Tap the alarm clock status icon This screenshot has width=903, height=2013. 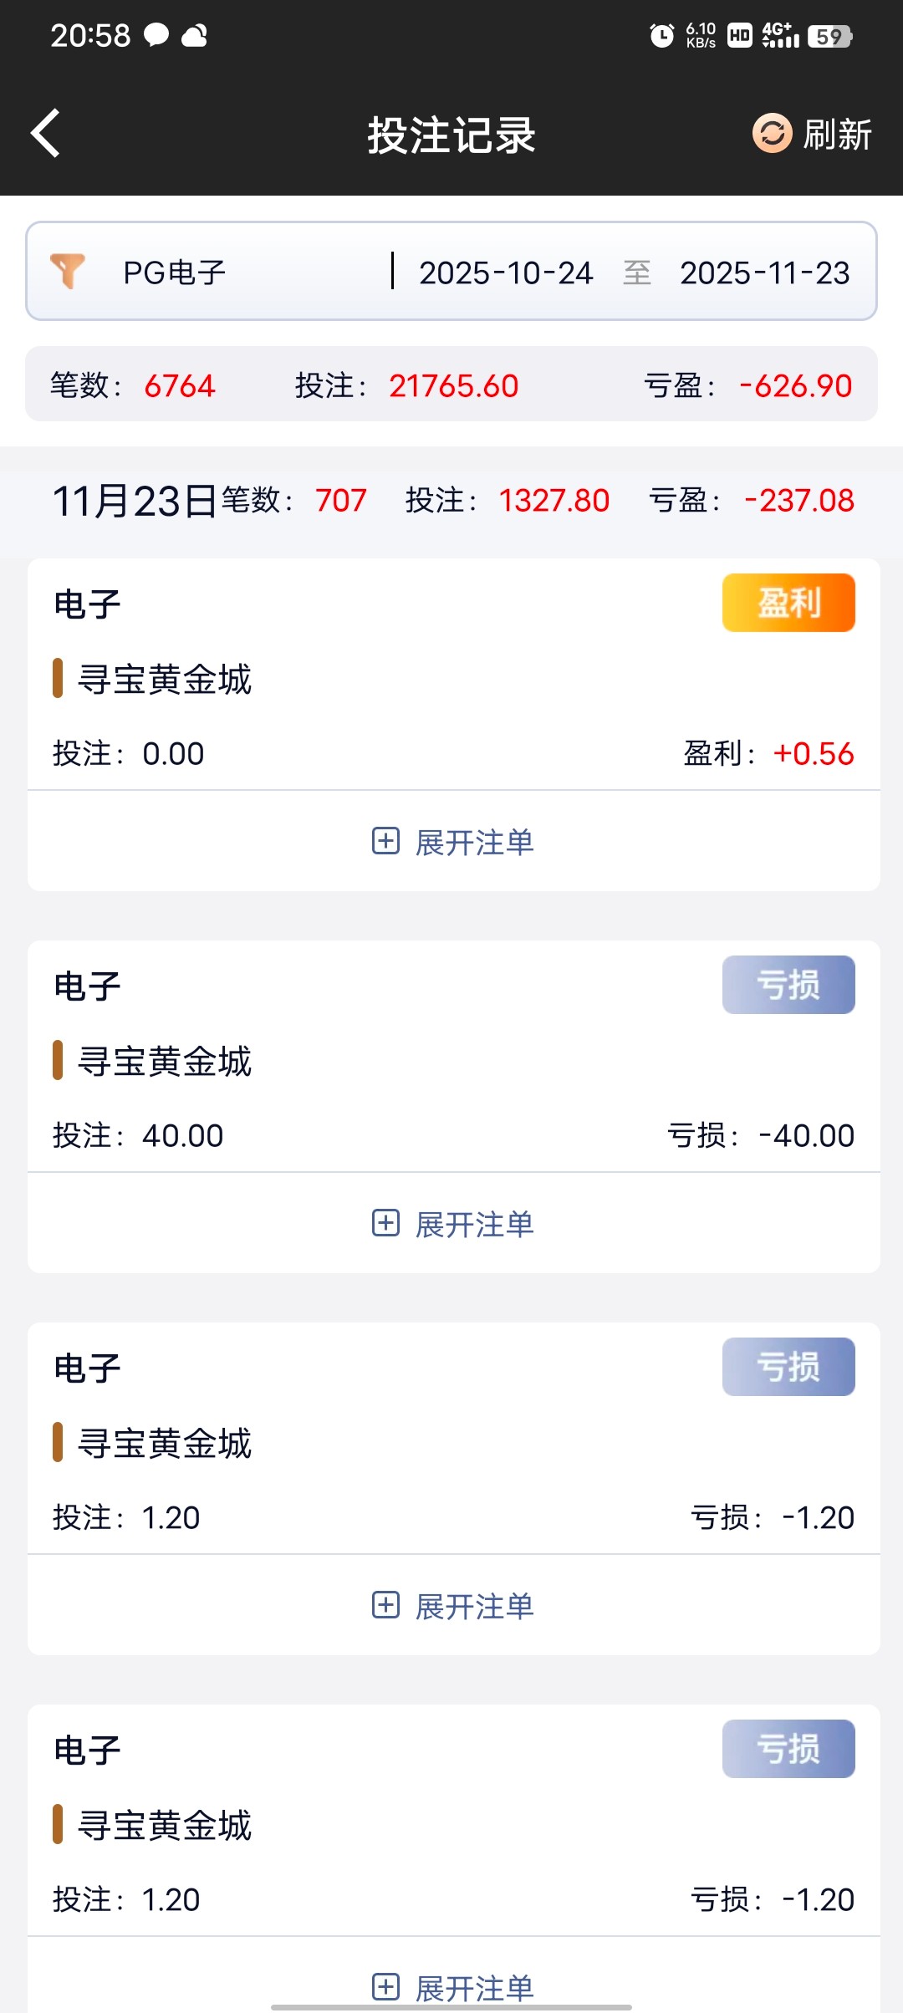(661, 35)
